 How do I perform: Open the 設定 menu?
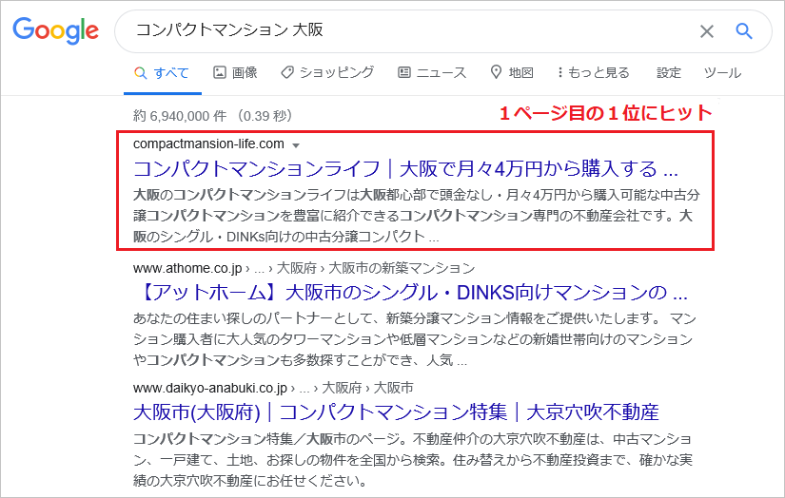pos(669,73)
